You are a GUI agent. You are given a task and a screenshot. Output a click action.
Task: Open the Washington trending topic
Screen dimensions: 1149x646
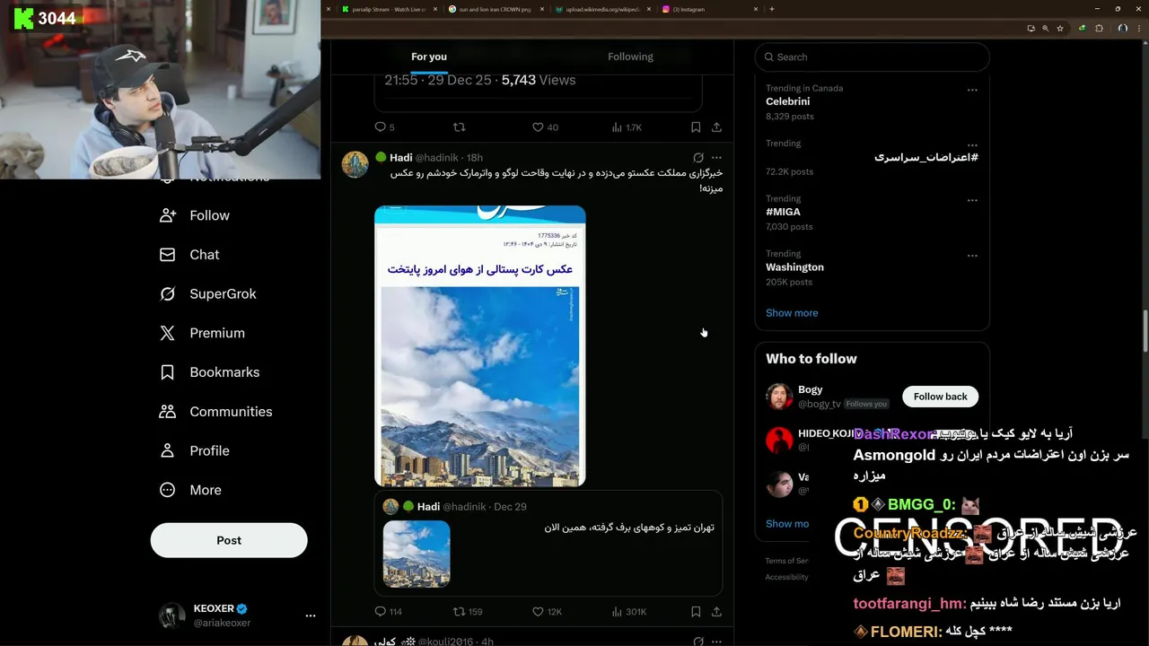coord(794,267)
